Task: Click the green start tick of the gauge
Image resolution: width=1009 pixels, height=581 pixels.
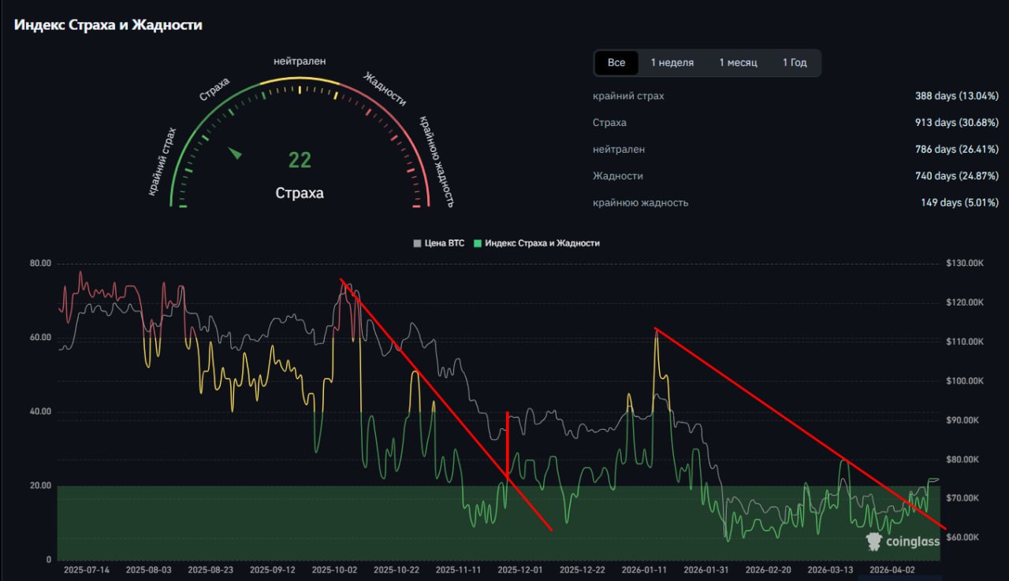Action: click(183, 206)
